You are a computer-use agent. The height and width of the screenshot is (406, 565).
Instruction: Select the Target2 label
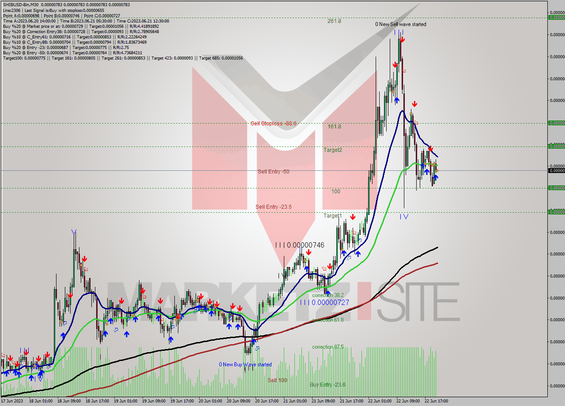[333, 150]
